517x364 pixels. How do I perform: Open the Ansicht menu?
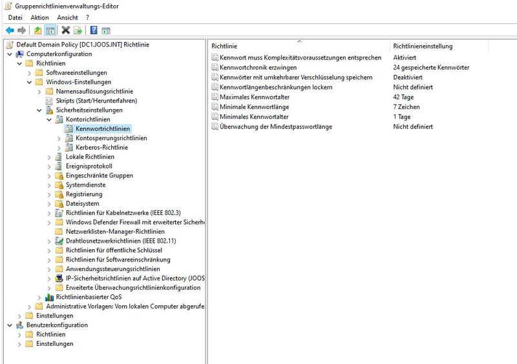(x=67, y=17)
